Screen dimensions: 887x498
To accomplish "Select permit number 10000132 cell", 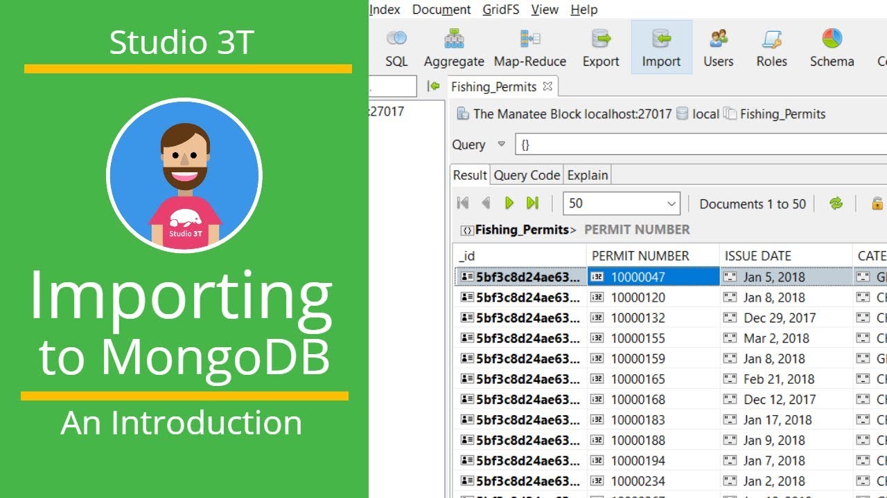I will (653, 317).
